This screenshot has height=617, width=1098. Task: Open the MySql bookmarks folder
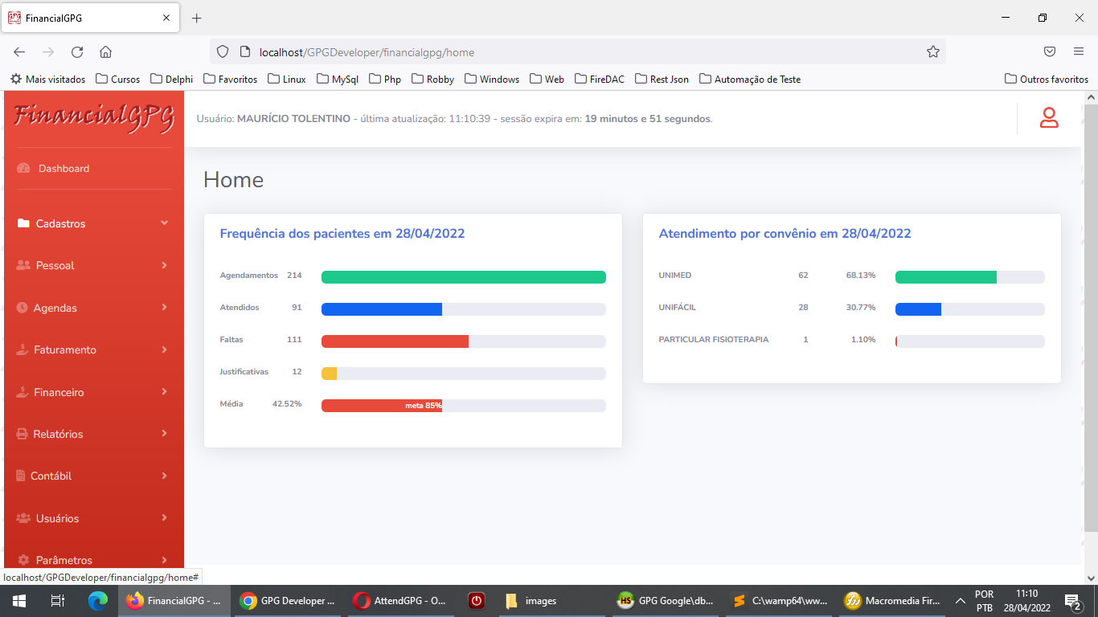pyautogui.click(x=337, y=80)
